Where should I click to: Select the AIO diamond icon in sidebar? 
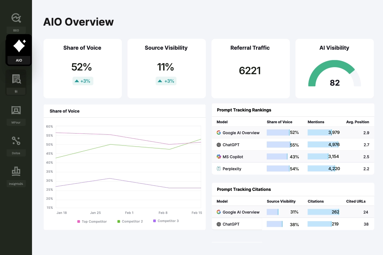(19, 46)
